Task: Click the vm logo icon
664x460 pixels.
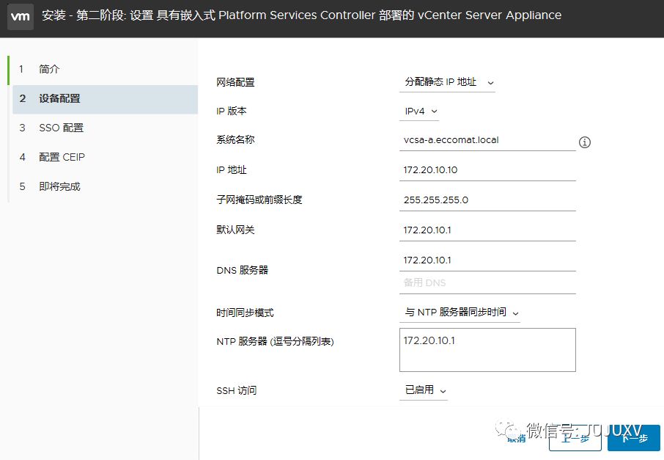Action: [x=21, y=16]
